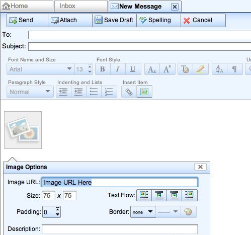Screen dimensions: 251x235
Task: Toggle italic font style
Action: (x=118, y=69)
